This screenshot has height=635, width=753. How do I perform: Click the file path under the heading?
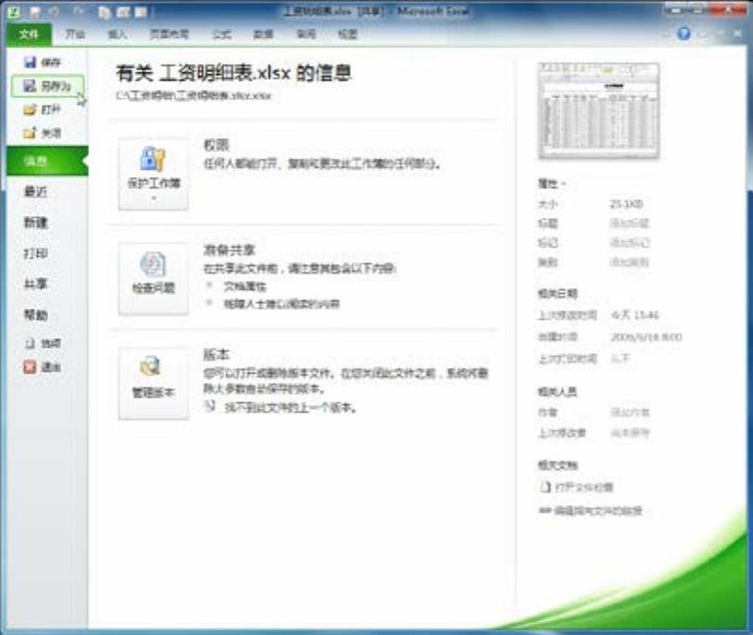tap(194, 95)
